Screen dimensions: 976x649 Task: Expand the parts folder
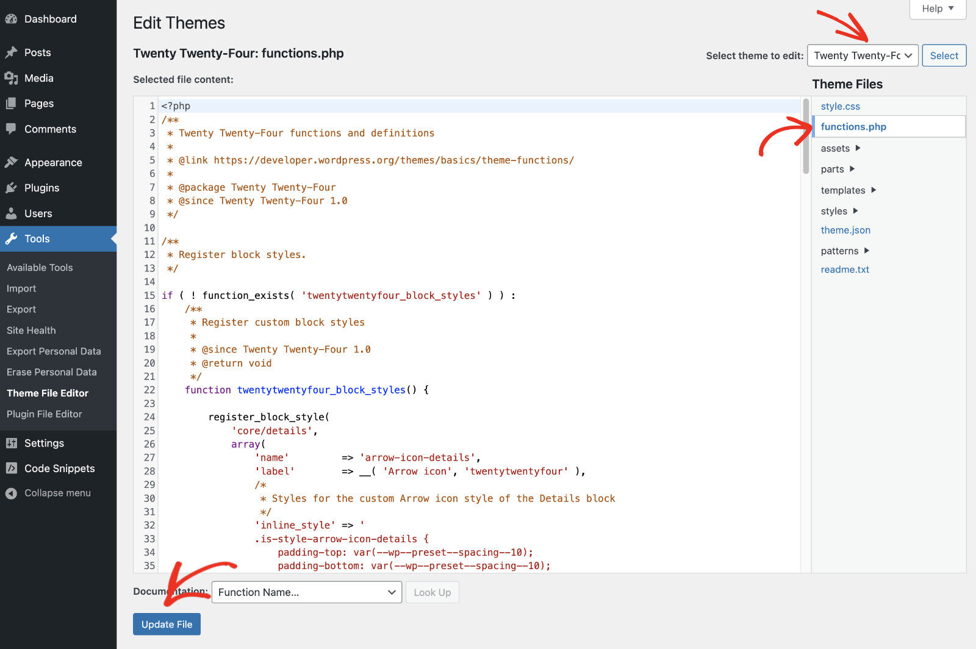point(838,169)
